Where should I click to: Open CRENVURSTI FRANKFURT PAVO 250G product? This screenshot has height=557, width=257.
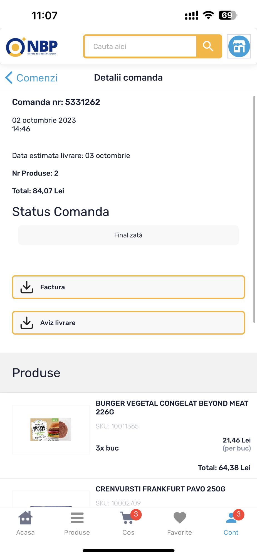(x=160, y=489)
